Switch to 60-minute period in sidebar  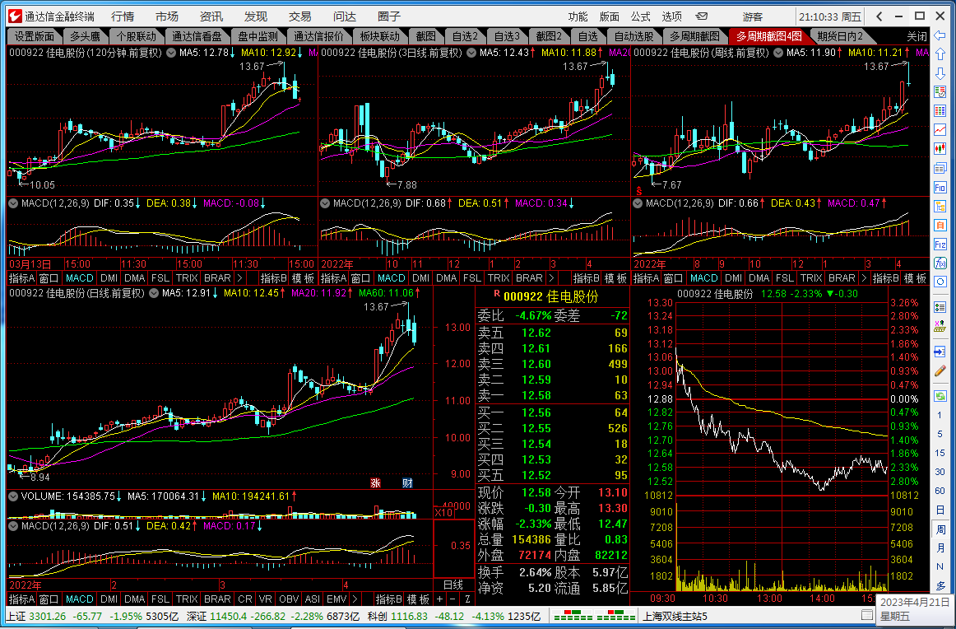coord(940,492)
